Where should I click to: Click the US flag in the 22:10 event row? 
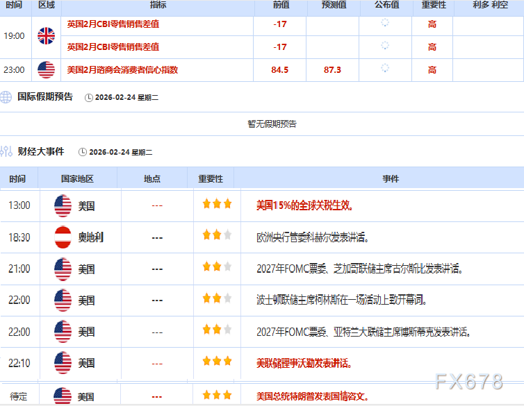coord(63,362)
